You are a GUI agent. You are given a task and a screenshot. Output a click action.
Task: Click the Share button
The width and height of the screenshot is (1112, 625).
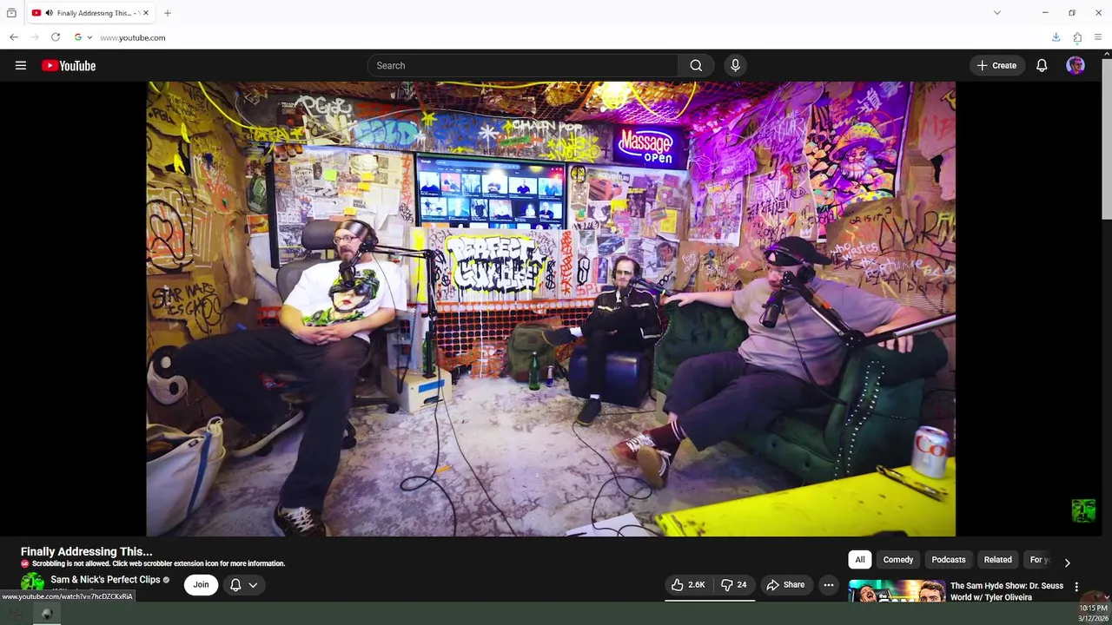tap(786, 585)
